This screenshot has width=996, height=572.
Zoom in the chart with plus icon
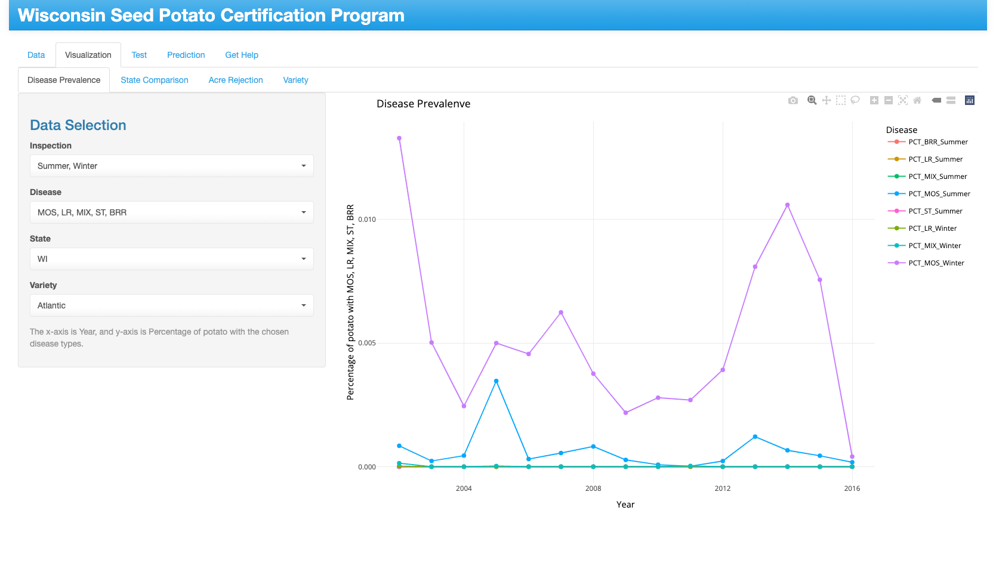[874, 100]
